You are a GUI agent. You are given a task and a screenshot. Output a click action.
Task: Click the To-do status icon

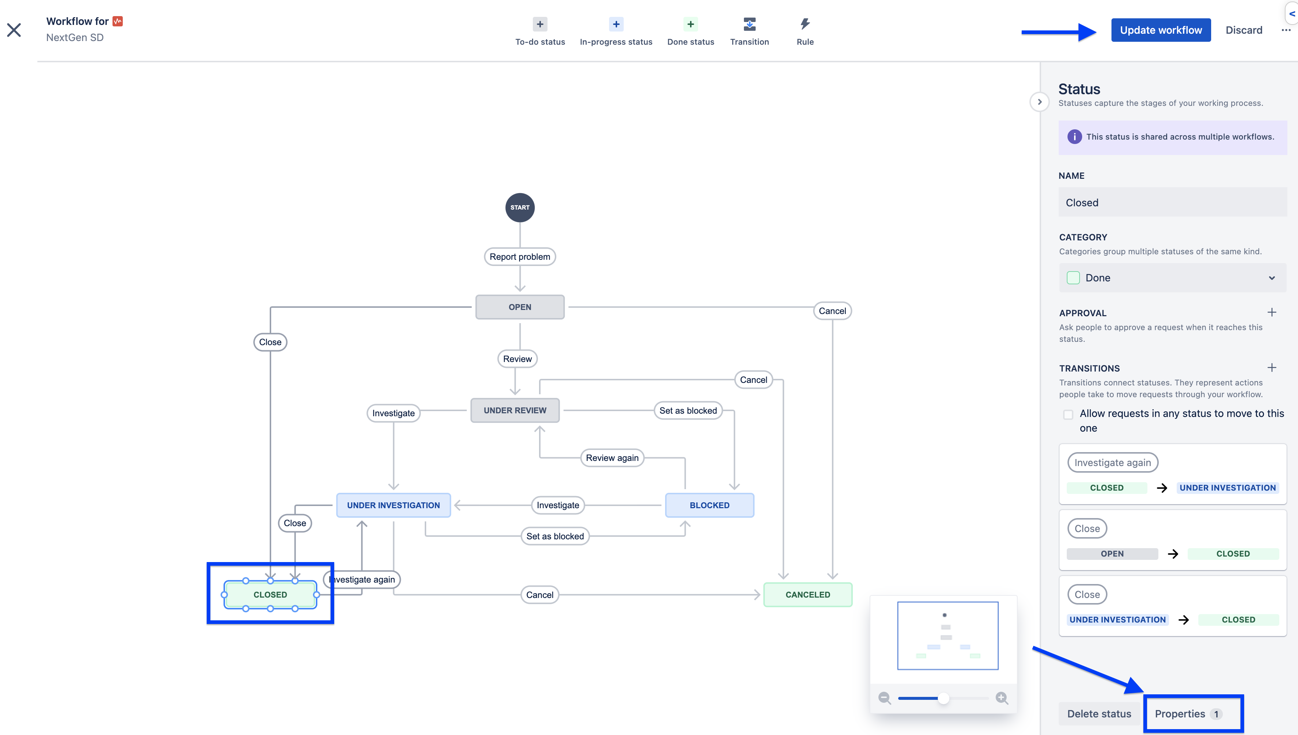click(x=539, y=24)
